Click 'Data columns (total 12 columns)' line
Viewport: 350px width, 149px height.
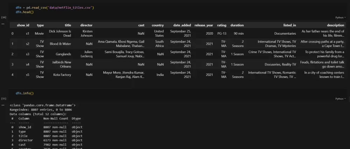[x=38, y=114]
